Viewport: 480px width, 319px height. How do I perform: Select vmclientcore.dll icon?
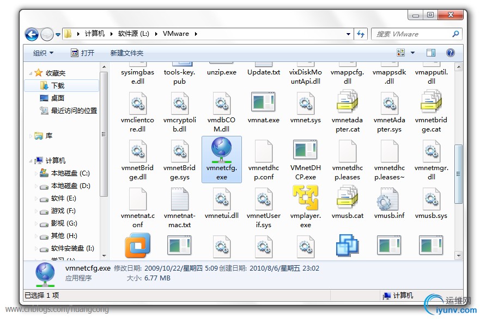[137, 103]
